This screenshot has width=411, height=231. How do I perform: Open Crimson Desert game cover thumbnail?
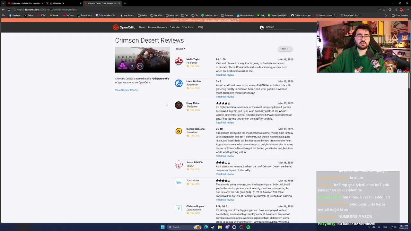coord(142,60)
